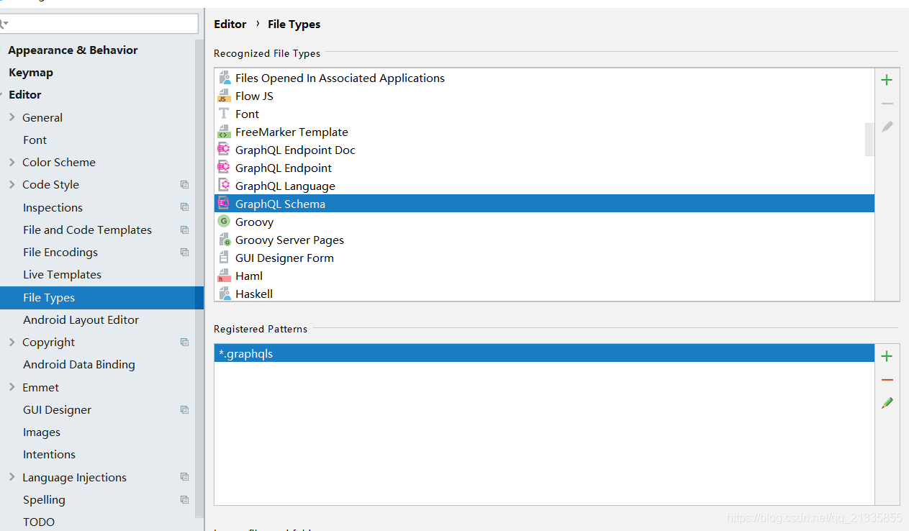Click project-level icon next to Code Style
The height and width of the screenshot is (531, 909).
coord(184,185)
